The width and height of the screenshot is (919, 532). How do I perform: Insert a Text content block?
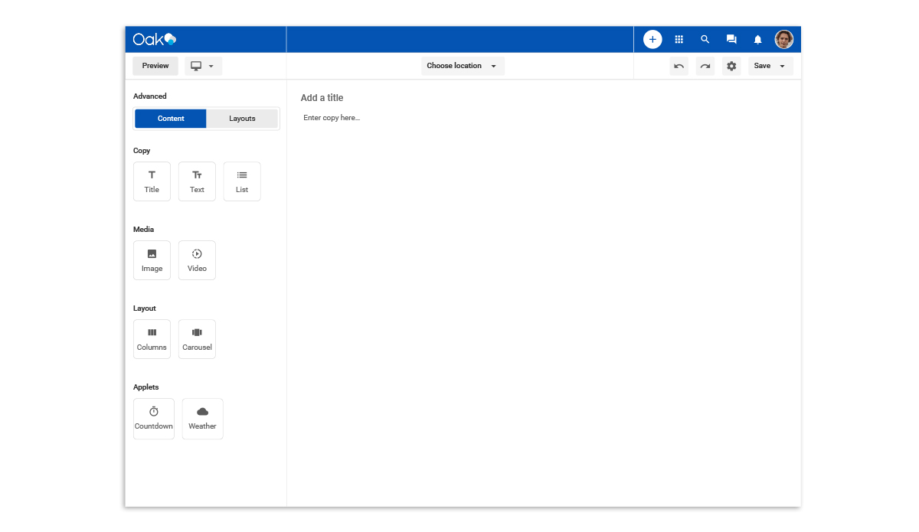[x=197, y=181]
